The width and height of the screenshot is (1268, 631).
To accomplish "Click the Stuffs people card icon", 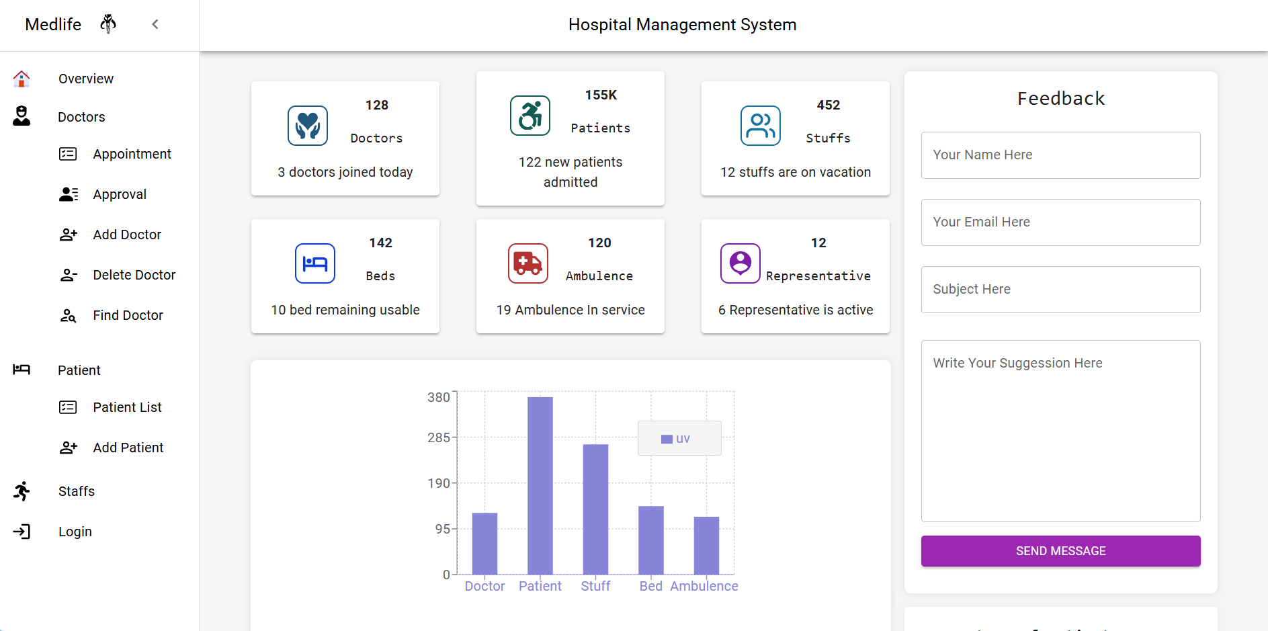I will [761, 126].
